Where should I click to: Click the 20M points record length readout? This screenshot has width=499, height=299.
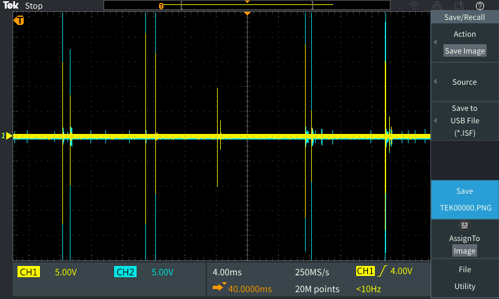(317, 289)
